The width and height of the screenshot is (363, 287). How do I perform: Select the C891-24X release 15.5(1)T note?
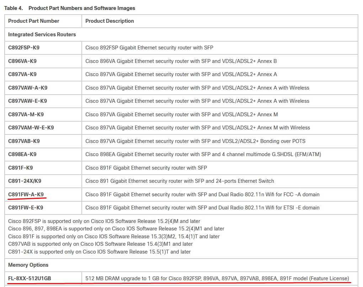99,252
